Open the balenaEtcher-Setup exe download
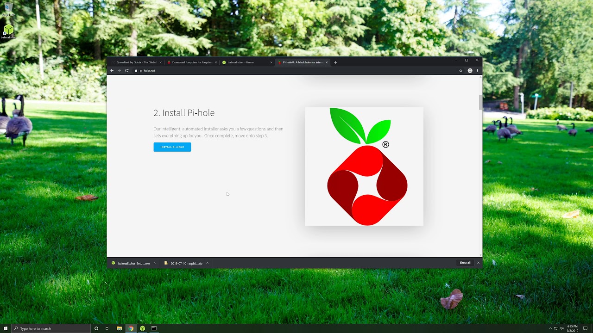This screenshot has width=593, height=333. (131, 263)
